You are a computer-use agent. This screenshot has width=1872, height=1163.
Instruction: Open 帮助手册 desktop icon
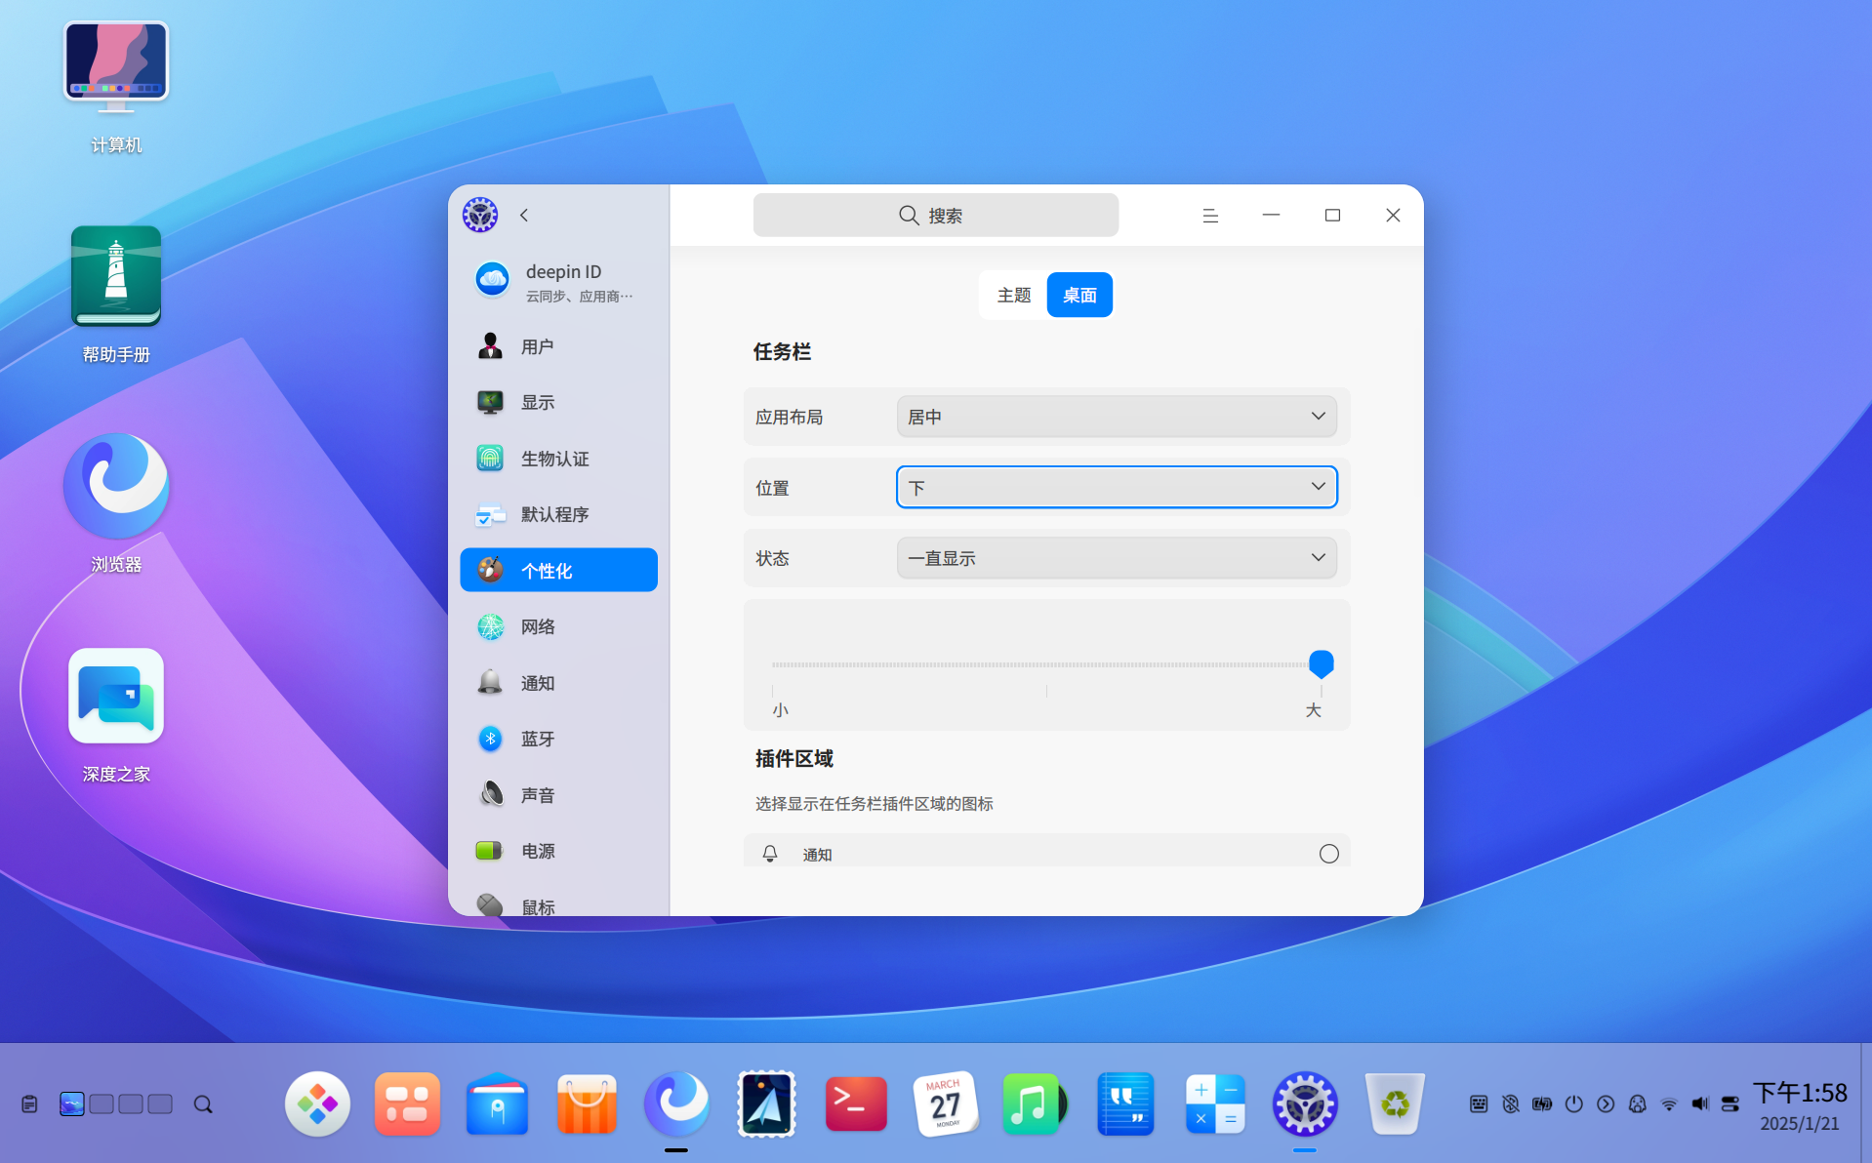pyautogui.click(x=116, y=296)
